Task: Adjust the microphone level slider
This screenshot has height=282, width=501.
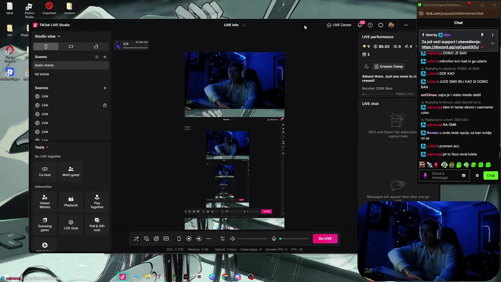Action: 294,239
